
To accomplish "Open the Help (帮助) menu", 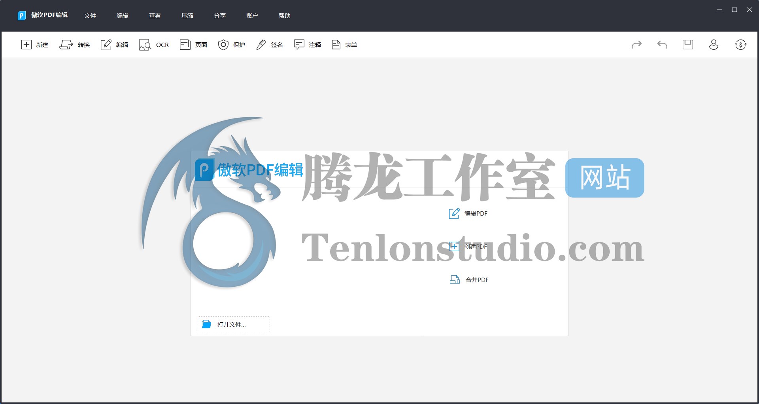I will click(285, 15).
